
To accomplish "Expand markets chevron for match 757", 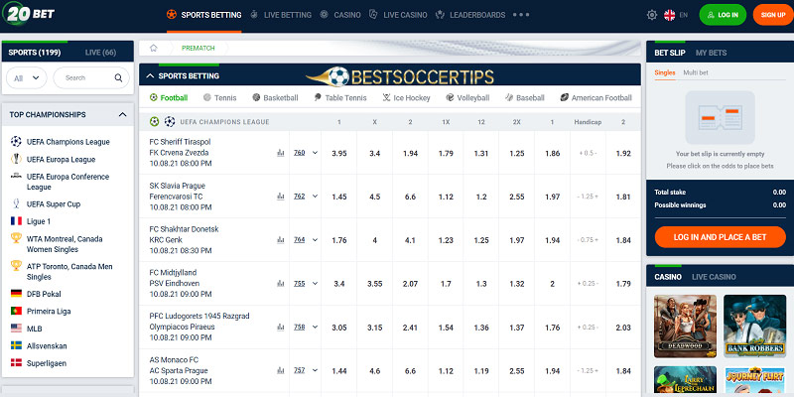I will 315,370.
